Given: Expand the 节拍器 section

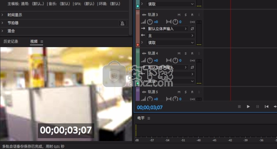Looking at the screenshot, I should click(x=2, y=23).
